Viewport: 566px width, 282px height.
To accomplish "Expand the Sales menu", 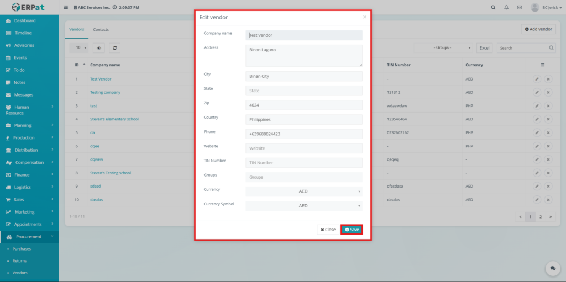I will coord(29,199).
